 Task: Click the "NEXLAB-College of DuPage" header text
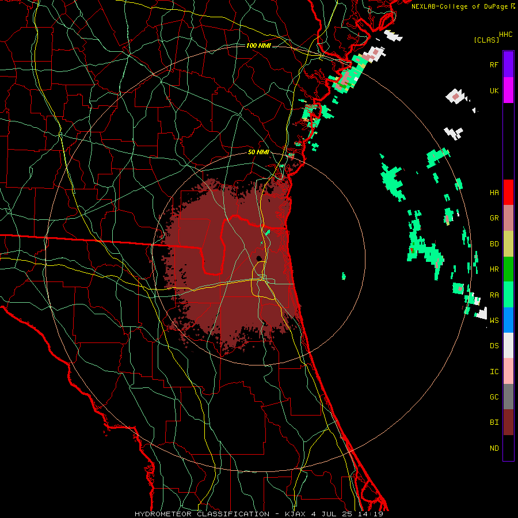pos(459,6)
